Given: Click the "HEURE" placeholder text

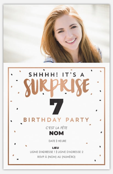Looking at the screenshot, I should [x=62, y=141].
